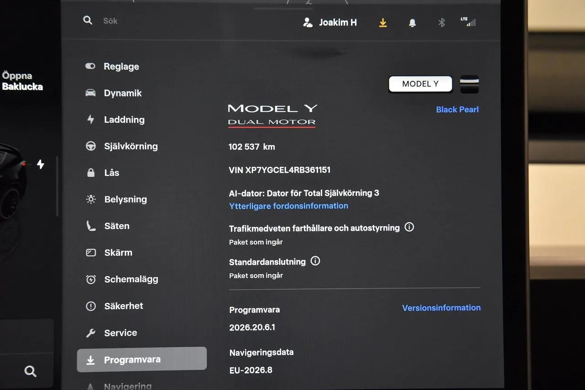
Task: Tap the yellow software download icon
Action: coord(383,22)
